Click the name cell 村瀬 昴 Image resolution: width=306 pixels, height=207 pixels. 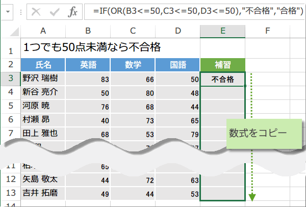(x=43, y=120)
